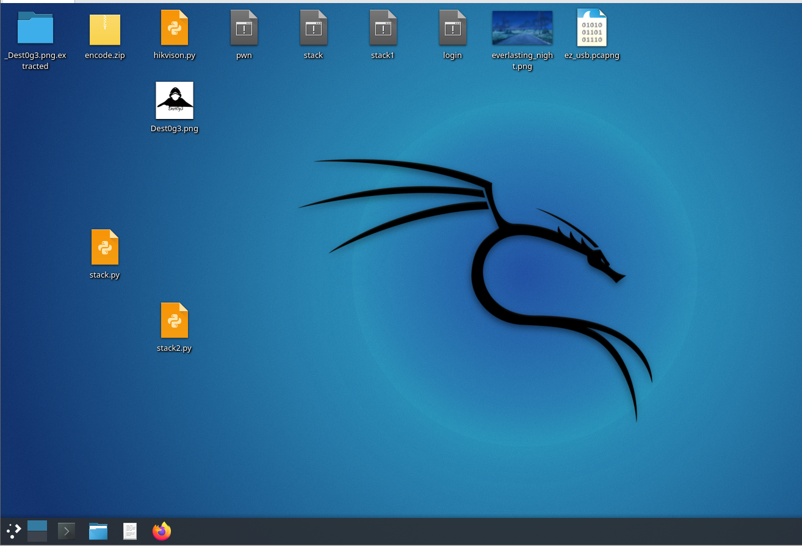This screenshot has height=546, width=802.
Task: Click the stack2.py file name label
Action: (175, 348)
